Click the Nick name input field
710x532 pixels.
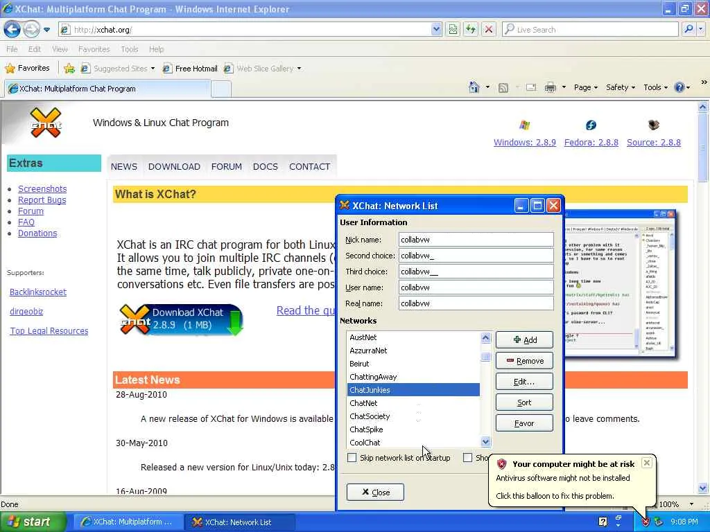(x=476, y=240)
